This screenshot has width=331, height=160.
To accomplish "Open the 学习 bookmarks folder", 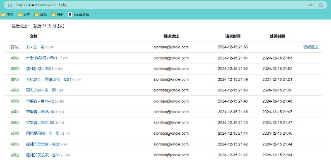I will coord(7,14).
